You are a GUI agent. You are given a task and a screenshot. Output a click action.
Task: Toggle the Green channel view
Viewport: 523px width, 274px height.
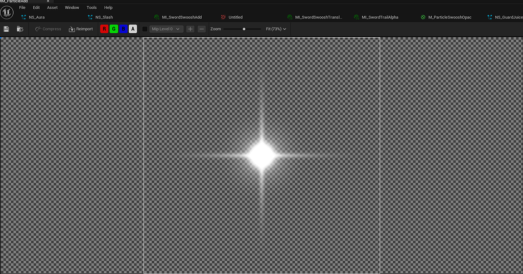point(114,29)
